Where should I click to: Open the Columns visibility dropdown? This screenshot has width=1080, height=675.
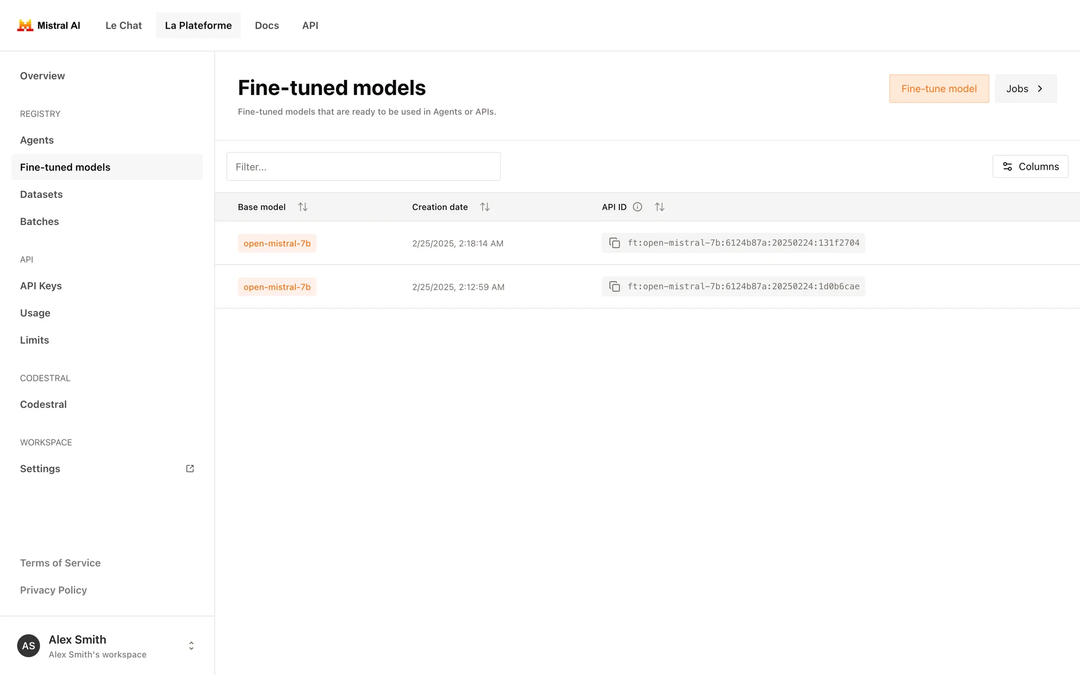[1030, 166]
